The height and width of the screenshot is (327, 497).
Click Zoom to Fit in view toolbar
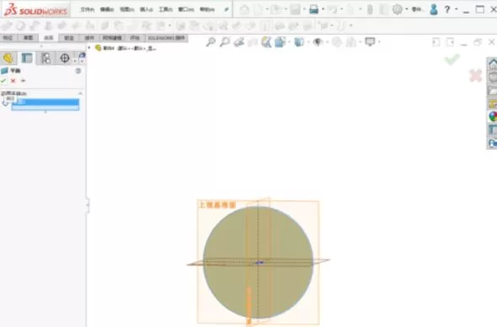coord(211,42)
